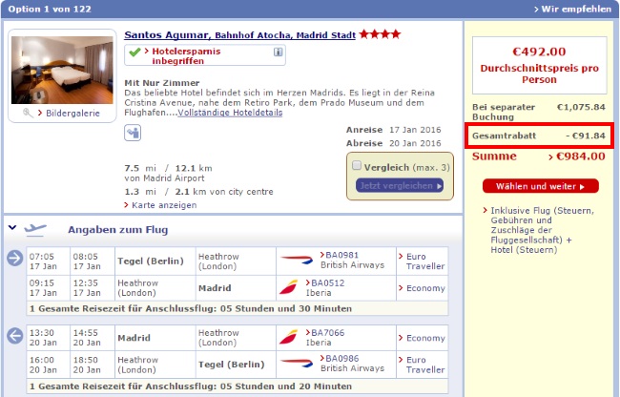Image resolution: width=620 pixels, height=397 pixels.
Task: Open flight BA0981 details link
Action: click(342, 255)
